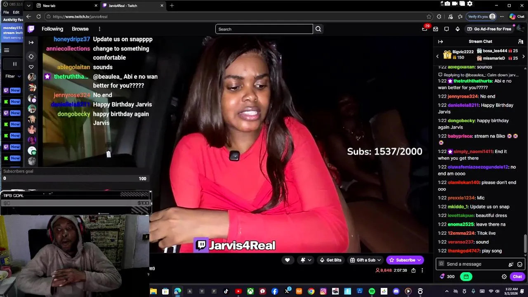This screenshot has height=297, width=528.
Task: Click the heart follow button under video
Action: tap(288, 260)
